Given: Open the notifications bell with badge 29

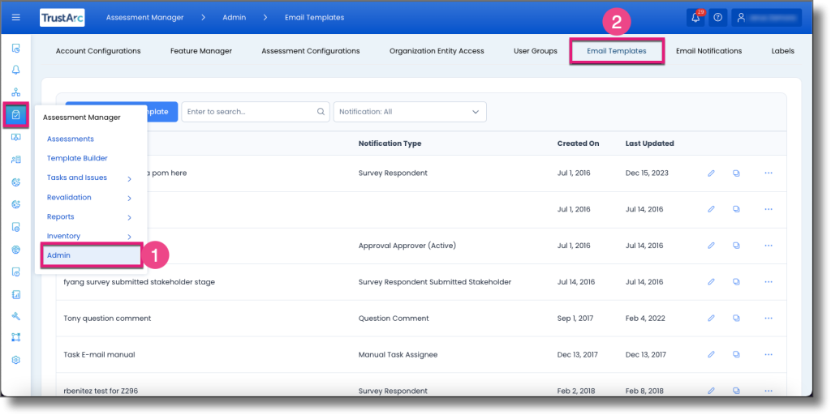Looking at the screenshot, I should [695, 18].
